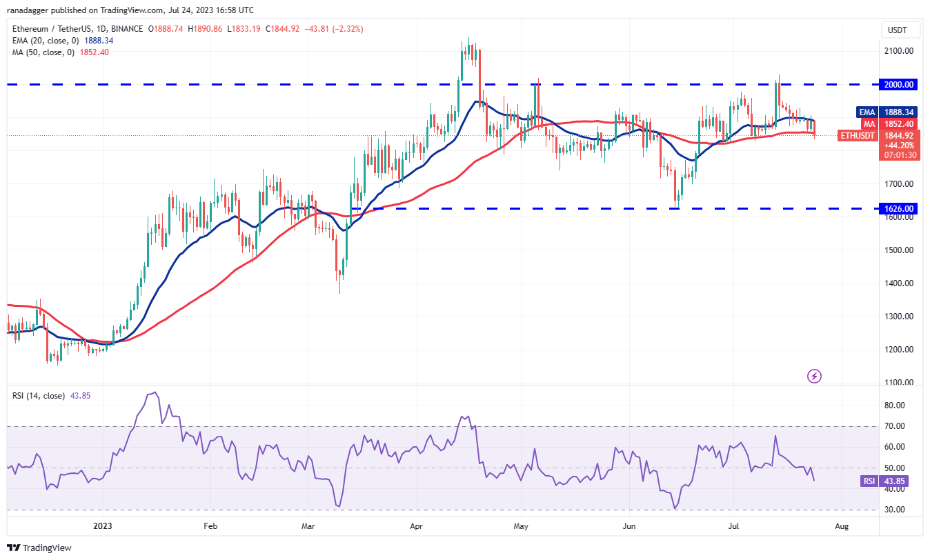Click the red MA tag on price axis
The width and height of the screenshot is (930, 560).
[x=869, y=123]
